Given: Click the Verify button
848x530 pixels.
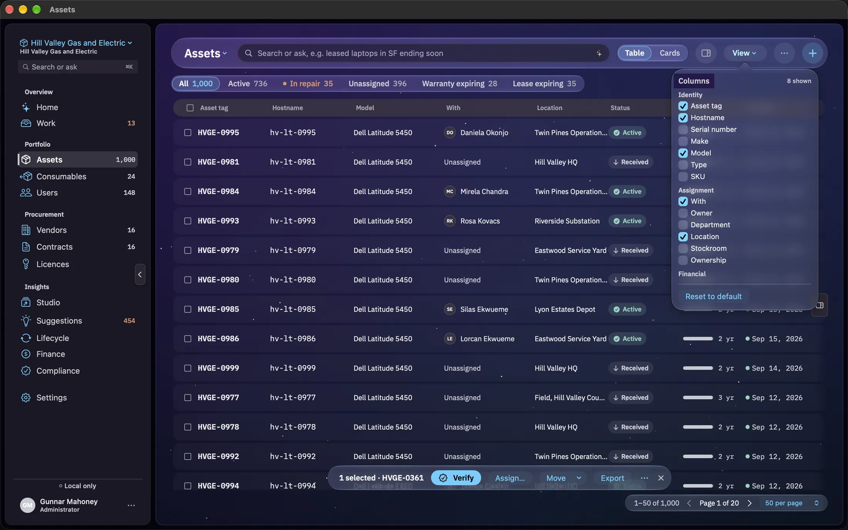Looking at the screenshot, I should click(456, 478).
